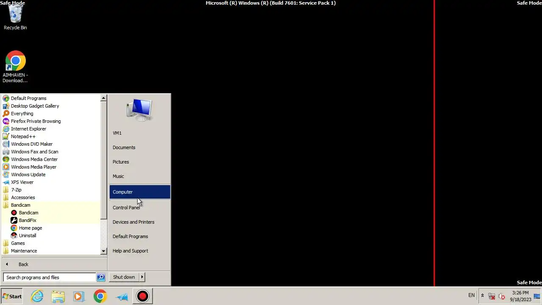Show hidden tray icons
Image resolution: width=542 pixels, height=305 pixels.
point(482,296)
